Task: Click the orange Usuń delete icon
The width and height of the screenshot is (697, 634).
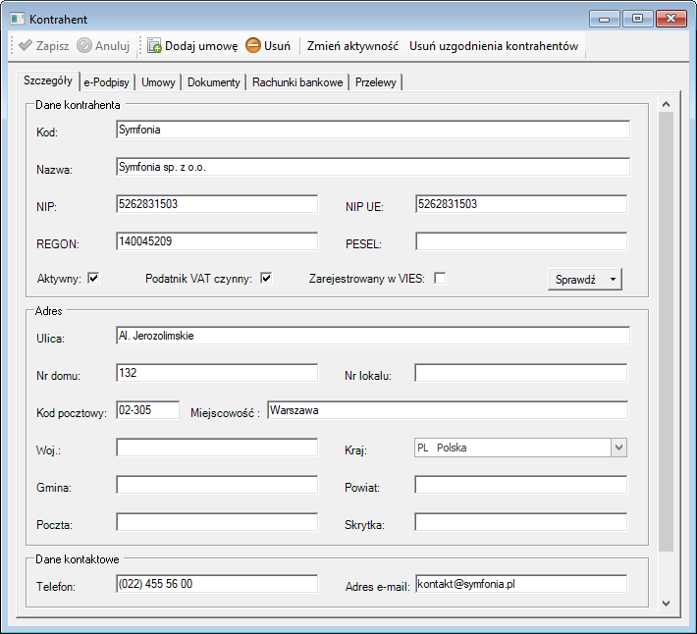Action: (253, 45)
